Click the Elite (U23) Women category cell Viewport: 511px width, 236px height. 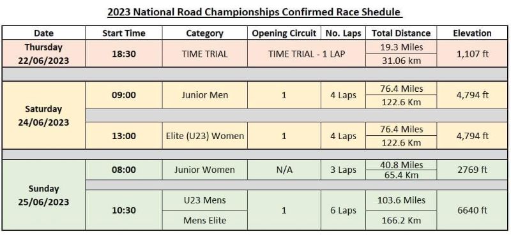(204, 136)
